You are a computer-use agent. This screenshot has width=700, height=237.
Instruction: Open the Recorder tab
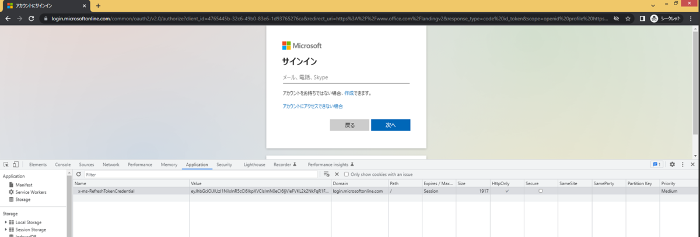[x=285, y=165]
